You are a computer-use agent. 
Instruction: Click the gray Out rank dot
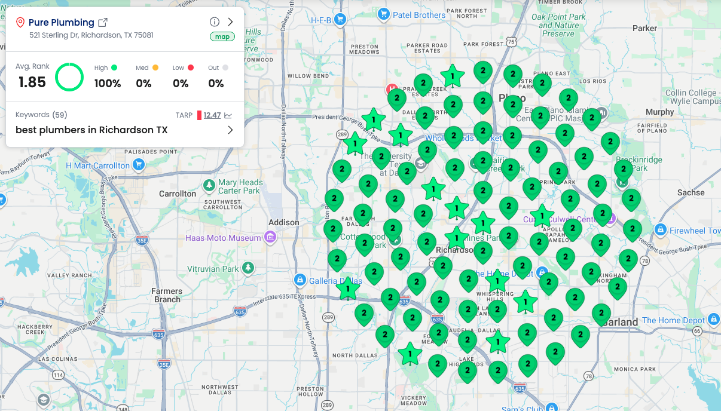225,68
